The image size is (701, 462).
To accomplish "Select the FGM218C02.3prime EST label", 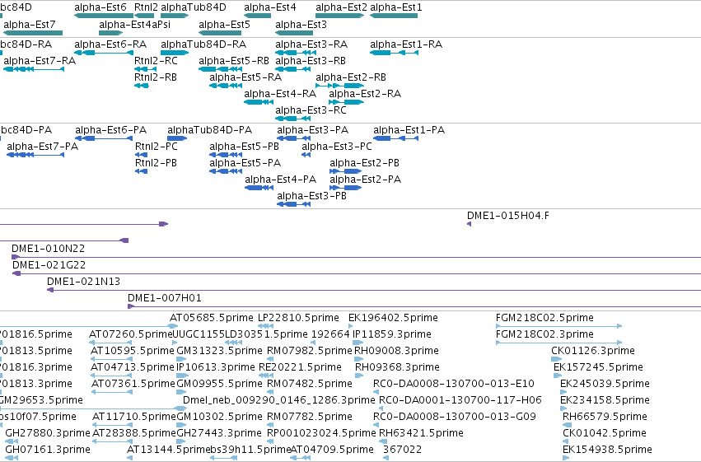I will (544, 334).
